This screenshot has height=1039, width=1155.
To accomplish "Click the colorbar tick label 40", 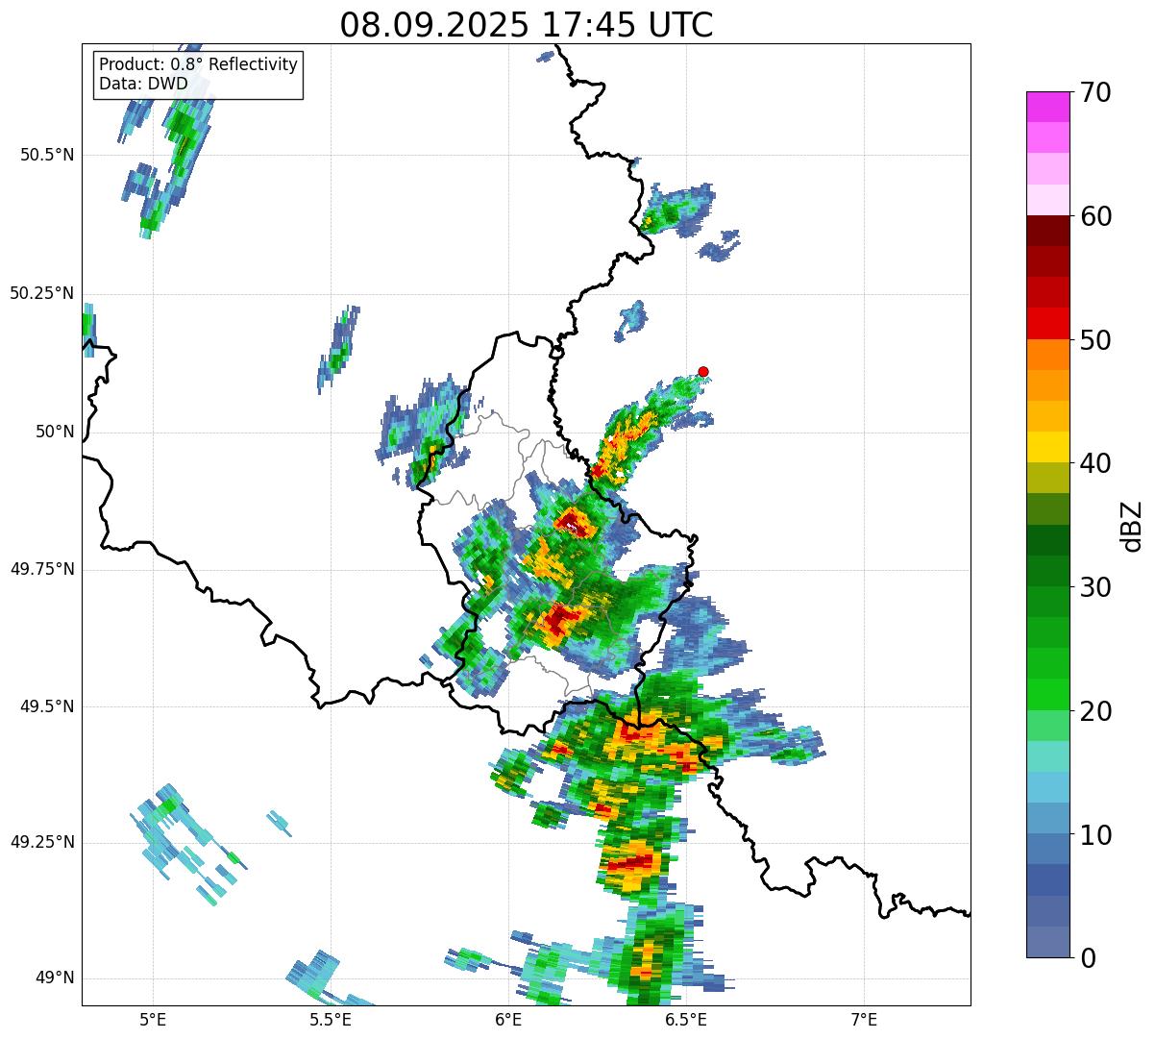I will pyautogui.click(x=1095, y=463).
